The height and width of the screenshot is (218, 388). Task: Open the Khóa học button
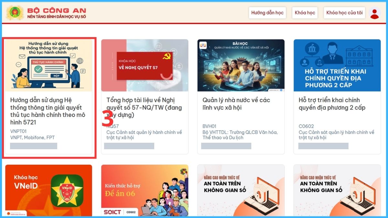pos(305,13)
